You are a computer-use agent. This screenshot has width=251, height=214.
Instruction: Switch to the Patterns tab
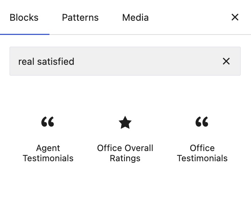pyautogui.click(x=80, y=17)
